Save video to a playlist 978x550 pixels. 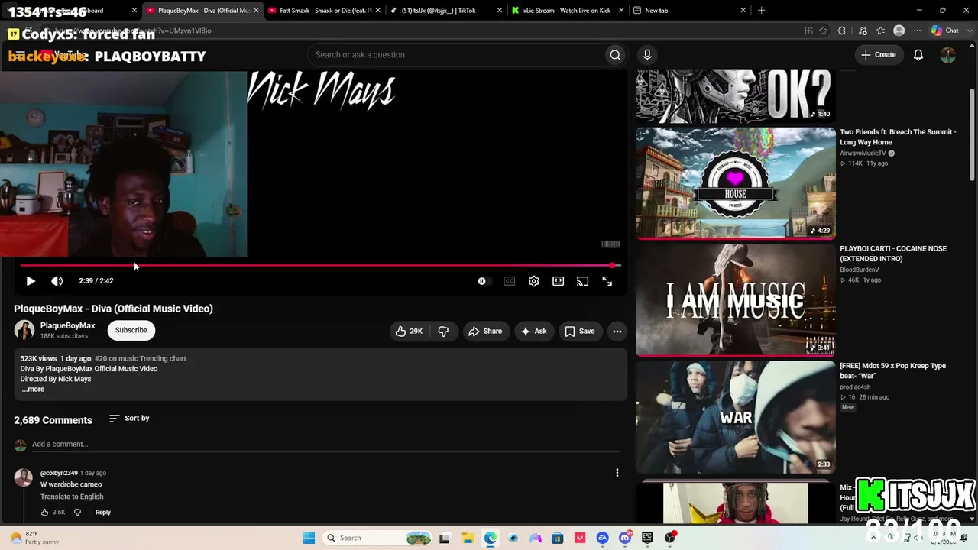pyautogui.click(x=580, y=331)
